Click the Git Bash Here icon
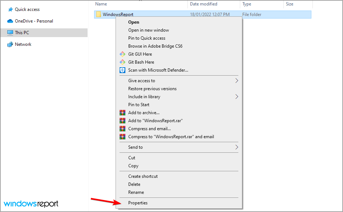Viewport: 343px width, 212px height. (x=122, y=62)
